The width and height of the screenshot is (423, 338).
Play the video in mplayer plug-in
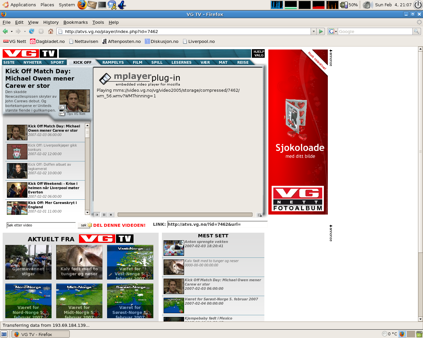[x=97, y=215]
